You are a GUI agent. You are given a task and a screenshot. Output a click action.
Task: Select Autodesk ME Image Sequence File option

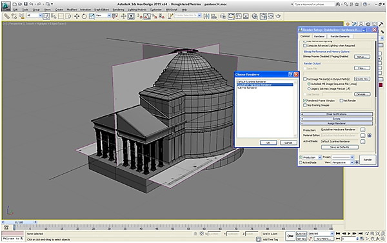[x=309, y=84]
